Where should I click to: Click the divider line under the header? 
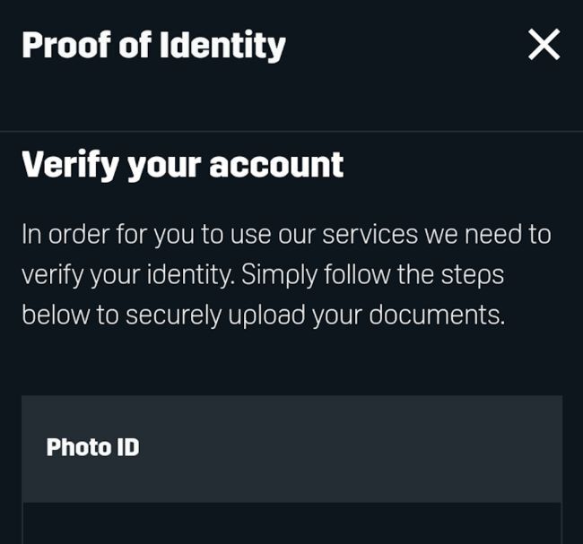tap(291, 132)
